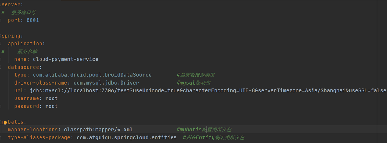Click the fold end marker beside type-aliases-package
The width and height of the screenshot is (387, 143).
1,137
